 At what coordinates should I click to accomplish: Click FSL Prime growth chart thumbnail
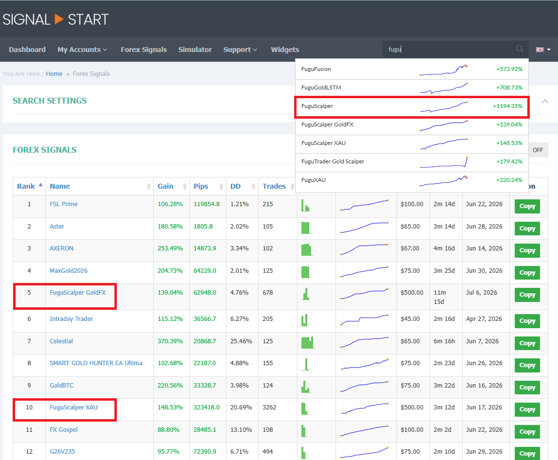364,205
